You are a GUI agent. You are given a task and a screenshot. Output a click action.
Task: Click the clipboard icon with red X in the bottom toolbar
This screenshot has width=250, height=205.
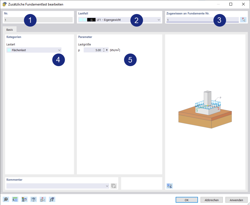(x=43, y=199)
